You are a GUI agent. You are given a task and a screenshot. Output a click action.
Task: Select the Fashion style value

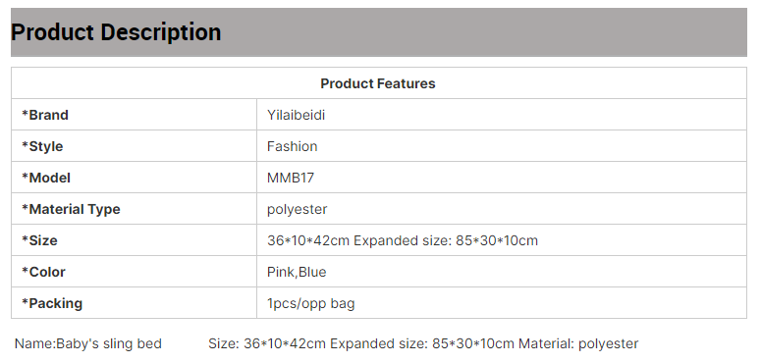pyautogui.click(x=293, y=146)
